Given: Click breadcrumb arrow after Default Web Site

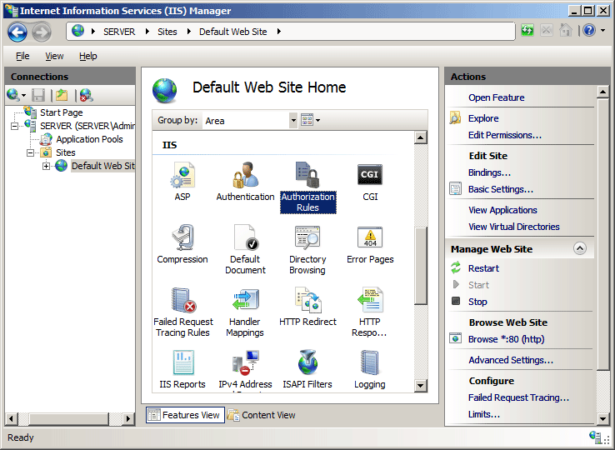Looking at the screenshot, I should pos(279,32).
